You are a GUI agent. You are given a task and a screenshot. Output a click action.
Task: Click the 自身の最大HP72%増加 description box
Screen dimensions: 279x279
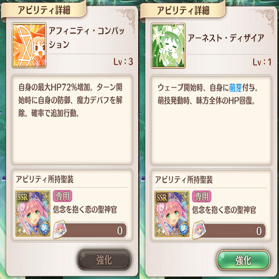point(72,120)
